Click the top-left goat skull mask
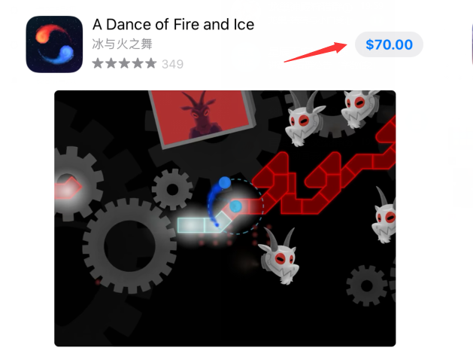The height and width of the screenshot is (348, 473). tap(305, 121)
